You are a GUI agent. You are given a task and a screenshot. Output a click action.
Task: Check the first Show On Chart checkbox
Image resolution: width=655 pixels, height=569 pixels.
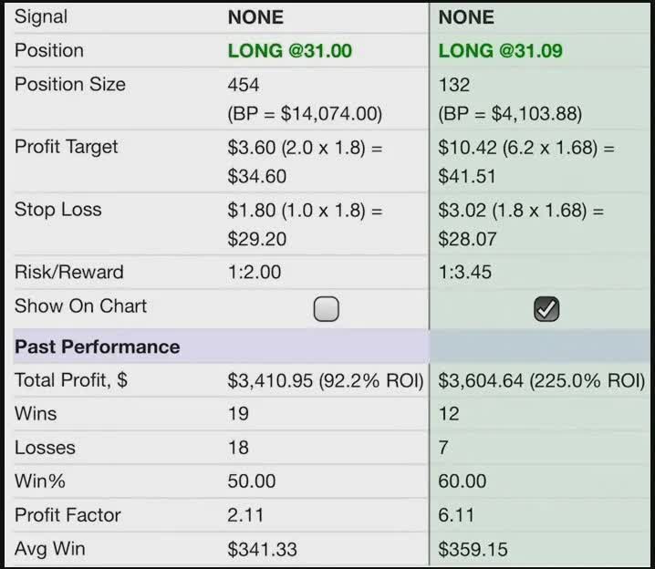coord(326,309)
